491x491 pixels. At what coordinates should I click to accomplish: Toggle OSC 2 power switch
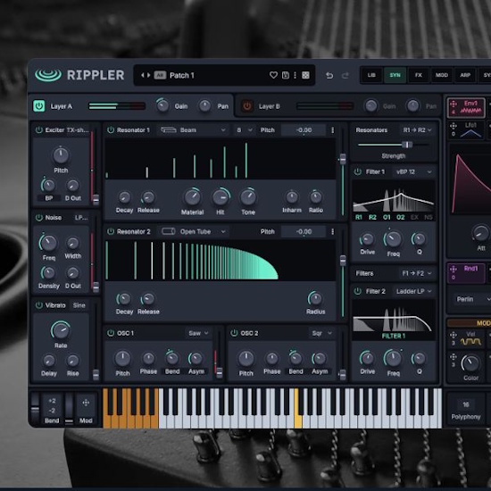coord(234,333)
